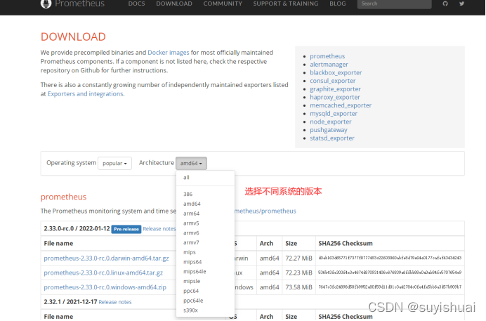Jump to pushgateway section link

click(329, 130)
